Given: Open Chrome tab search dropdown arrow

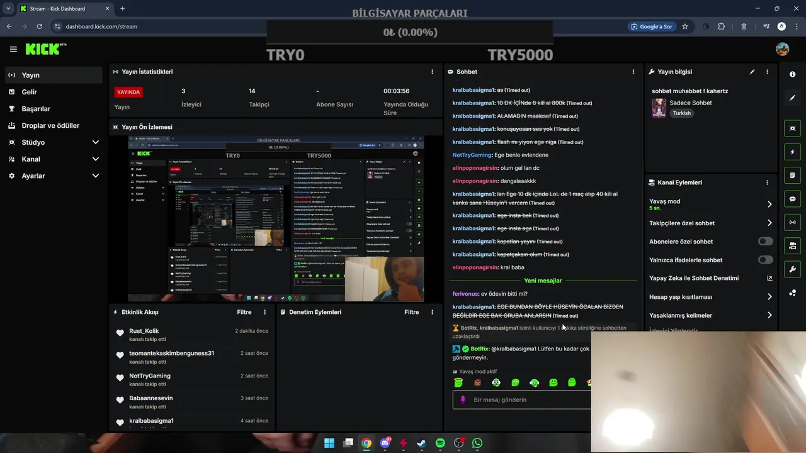Looking at the screenshot, I should (8, 8).
